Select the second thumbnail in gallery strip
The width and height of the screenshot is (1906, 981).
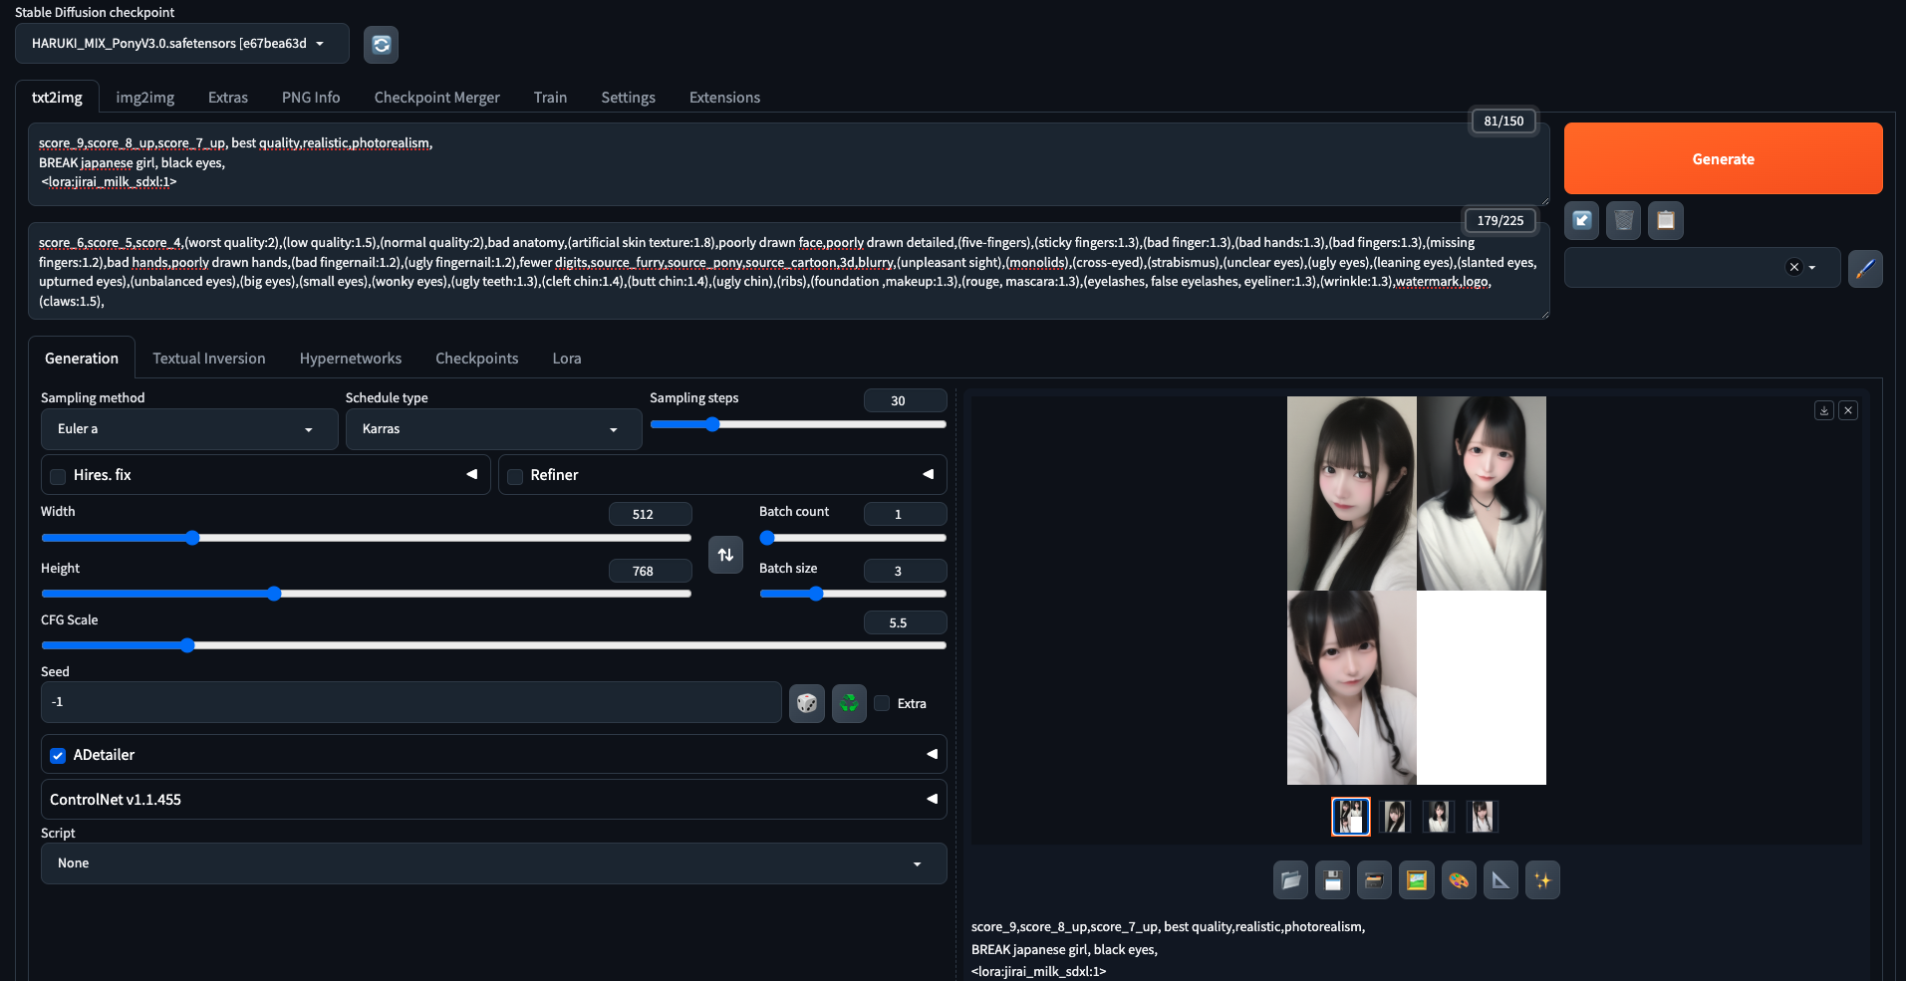coord(1395,817)
